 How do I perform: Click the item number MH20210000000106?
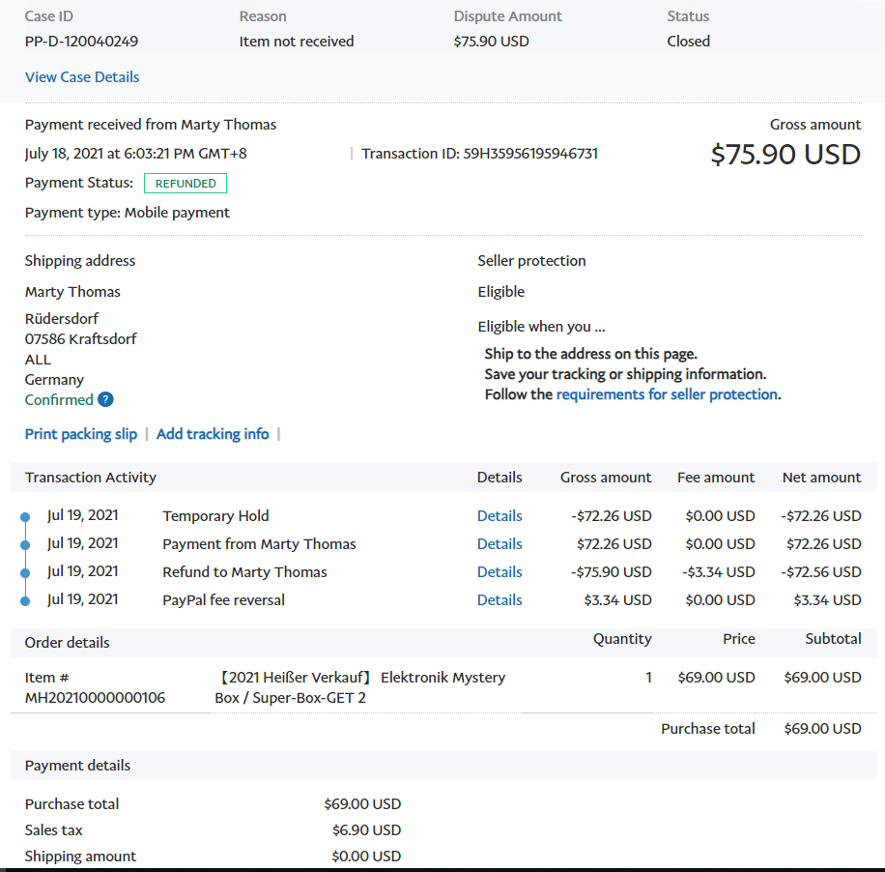[x=95, y=697]
